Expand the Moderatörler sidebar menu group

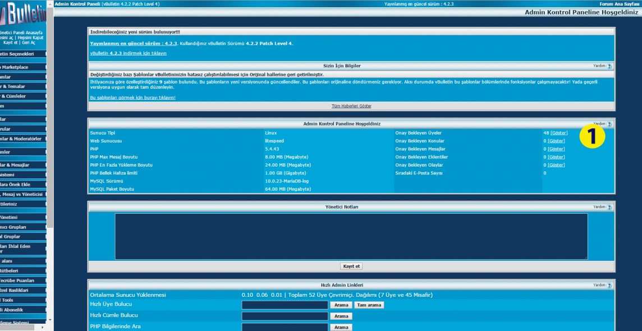[x=22, y=139]
